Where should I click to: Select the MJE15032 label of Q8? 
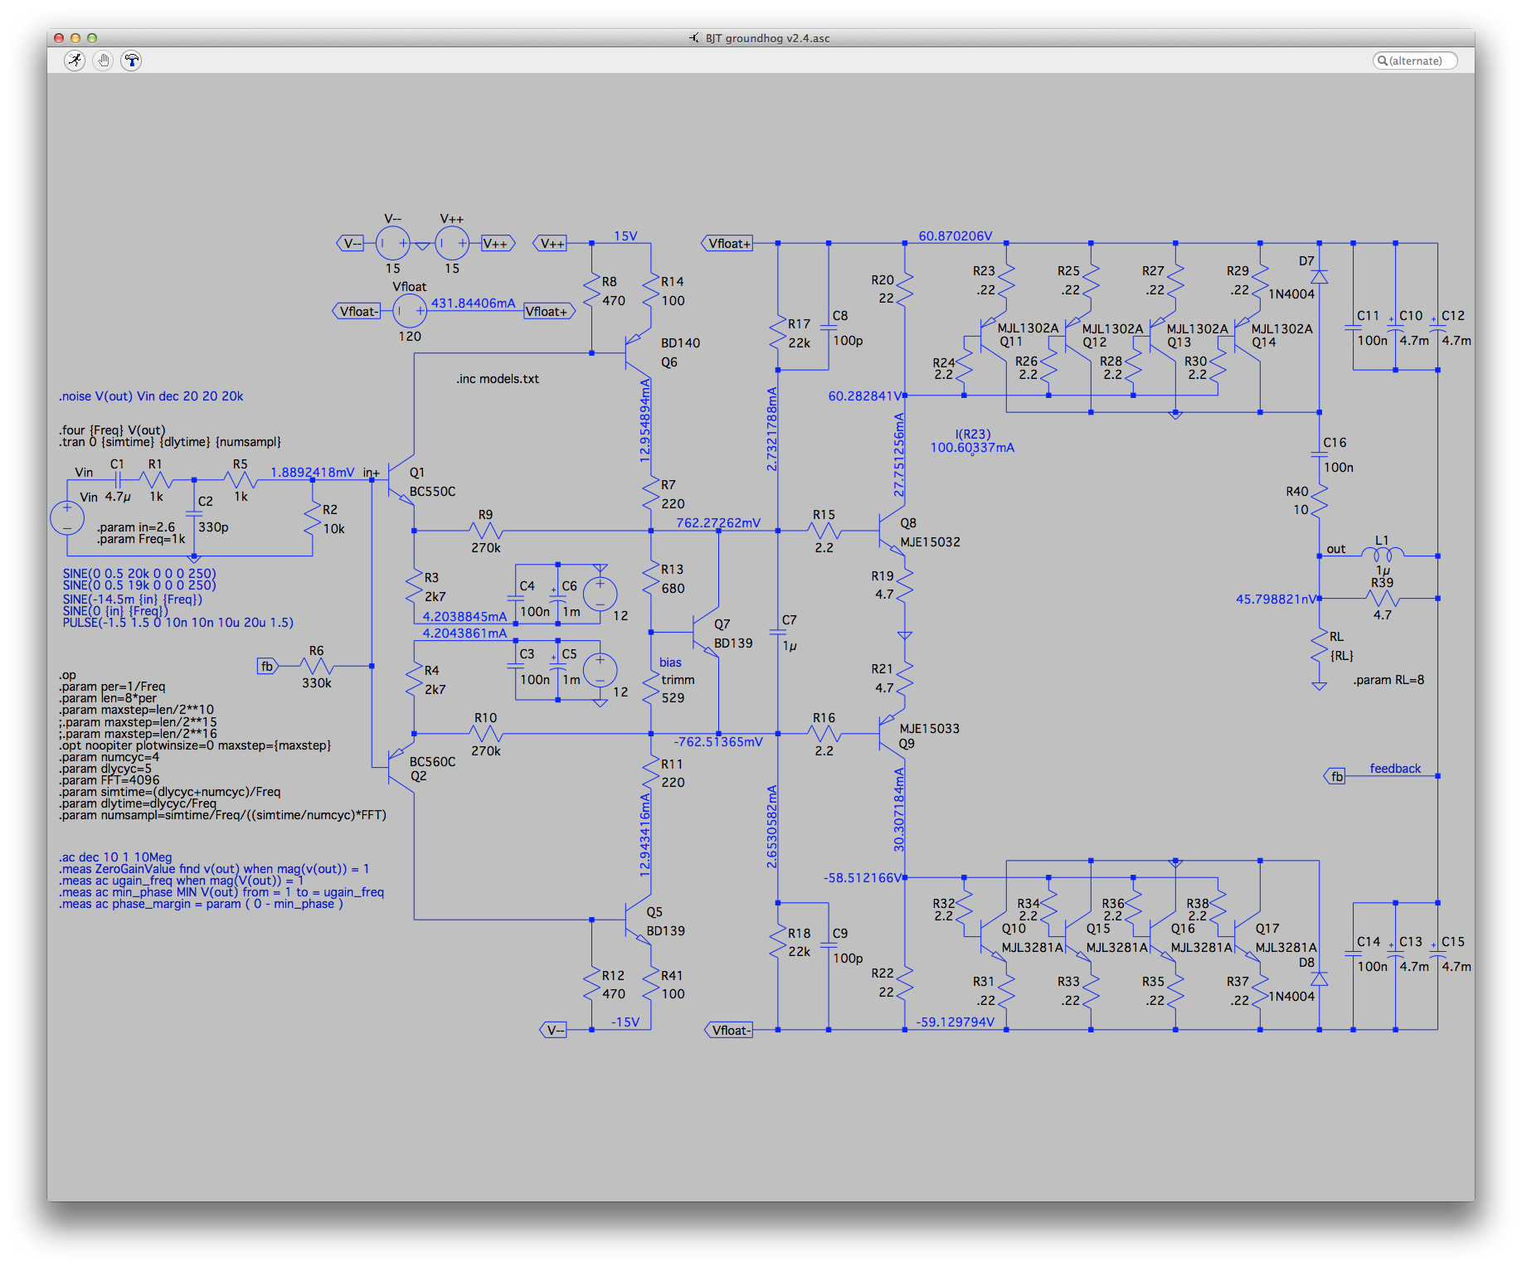[x=930, y=542]
